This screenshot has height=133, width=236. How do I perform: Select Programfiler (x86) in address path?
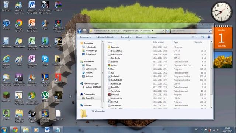tap(131, 31)
